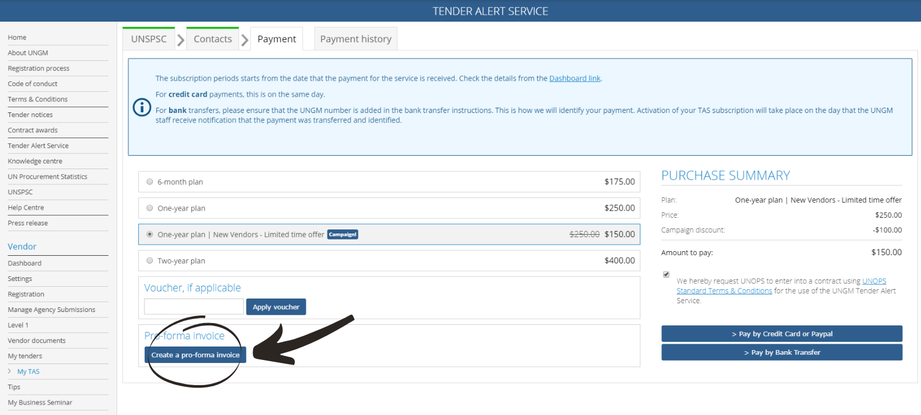
Task: Open My TAS sidebar link
Action: click(x=28, y=372)
